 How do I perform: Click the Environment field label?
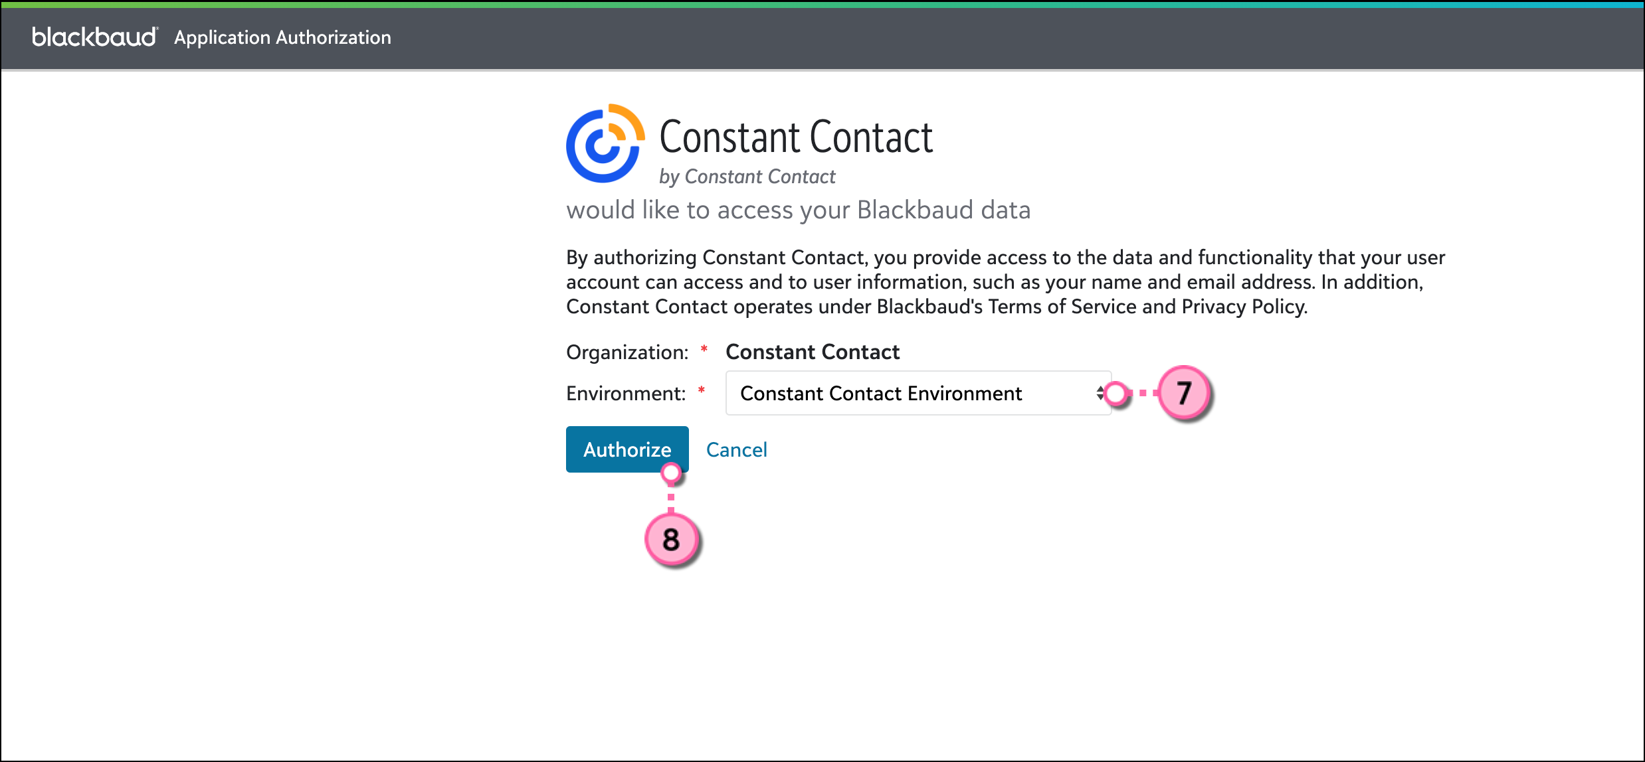tap(625, 394)
